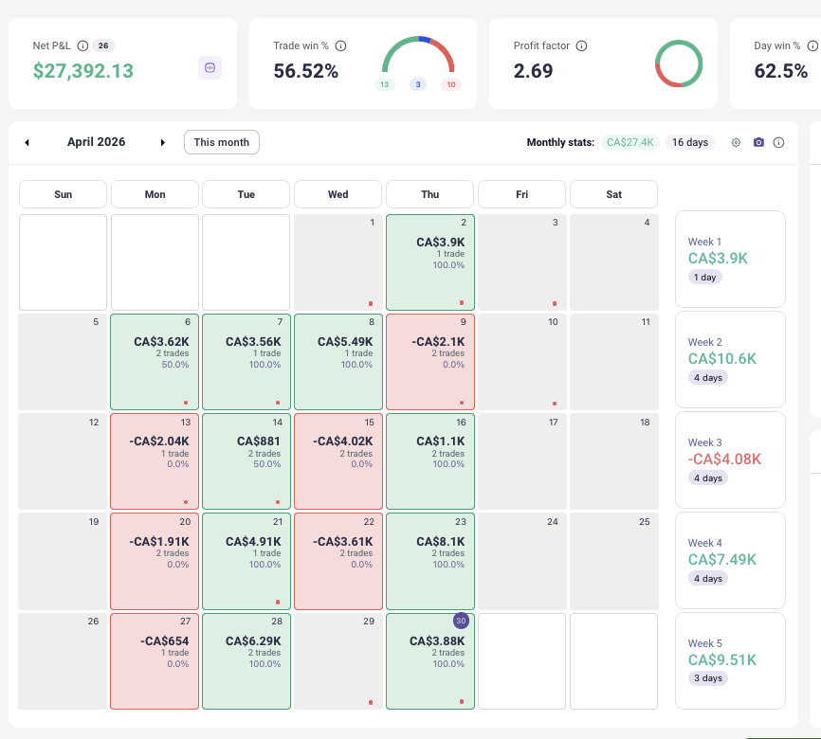Open April 23 day cell with CA$8.1K

click(x=429, y=561)
